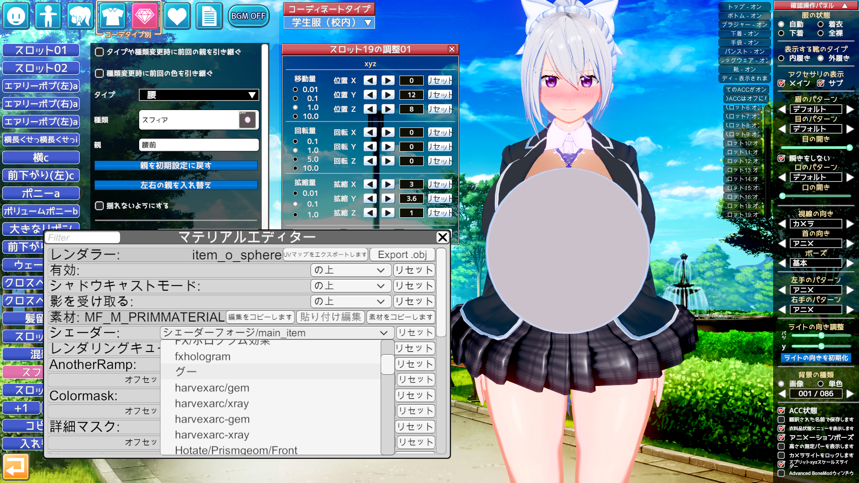Click the Filter field in Material Editor
This screenshot has height=483, width=859.
click(x=82, y=237)
